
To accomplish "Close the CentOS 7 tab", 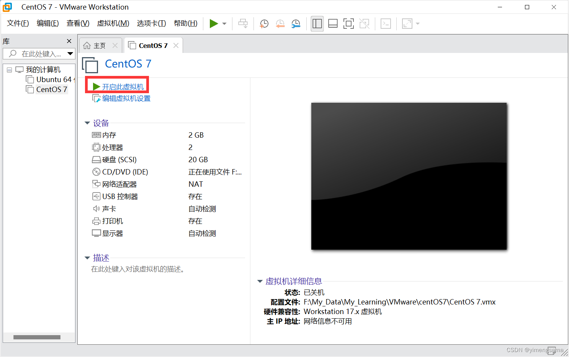I will pos(176,45).
